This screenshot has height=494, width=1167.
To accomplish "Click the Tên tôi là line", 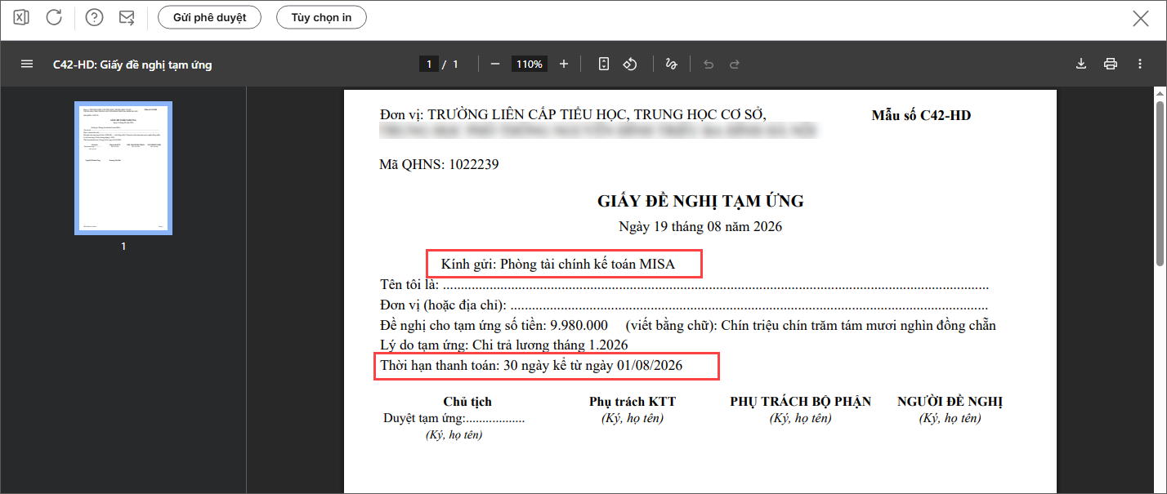I will (684, 285).
